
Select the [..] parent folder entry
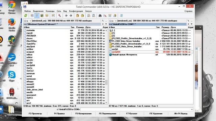click(151, 30)
